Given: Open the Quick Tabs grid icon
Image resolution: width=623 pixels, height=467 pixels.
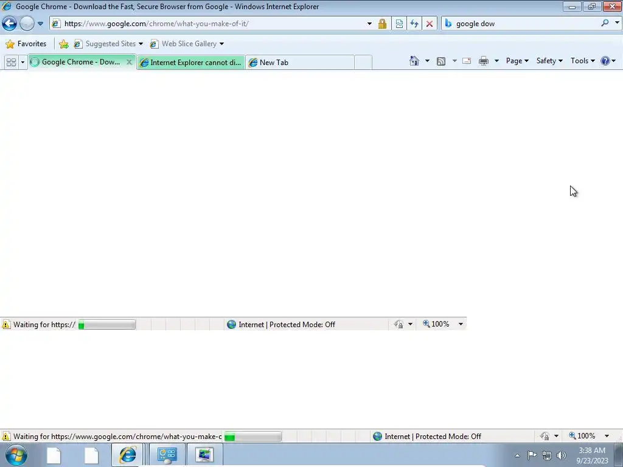Looking at the screenshot, I should (x=11, y=63).
